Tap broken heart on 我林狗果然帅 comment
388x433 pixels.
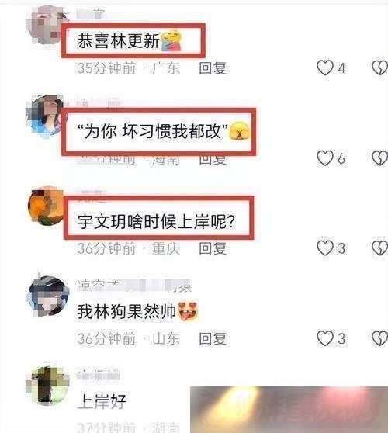point(379,338)
